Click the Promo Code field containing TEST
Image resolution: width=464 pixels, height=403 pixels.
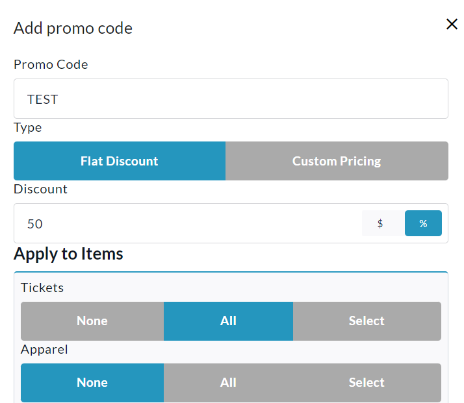pos(231,99)
